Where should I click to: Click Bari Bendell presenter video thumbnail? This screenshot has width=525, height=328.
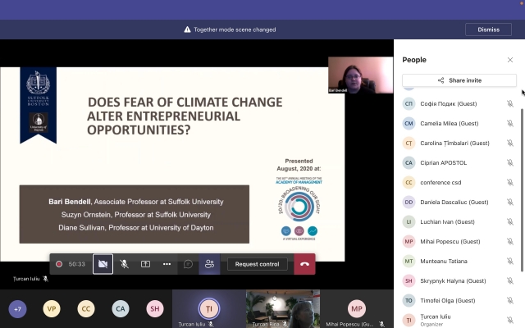click(x=361, y=75)
